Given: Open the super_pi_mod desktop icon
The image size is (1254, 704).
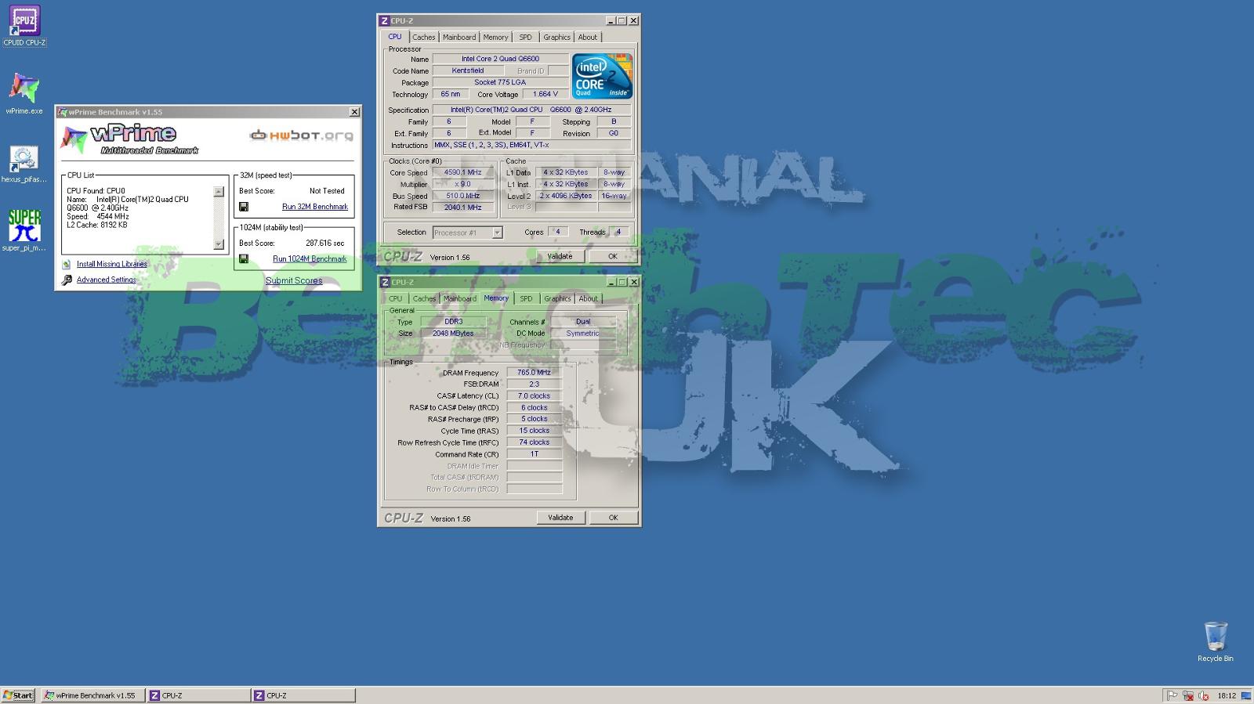Looking at the screenshot, I should tap(24, 231).
